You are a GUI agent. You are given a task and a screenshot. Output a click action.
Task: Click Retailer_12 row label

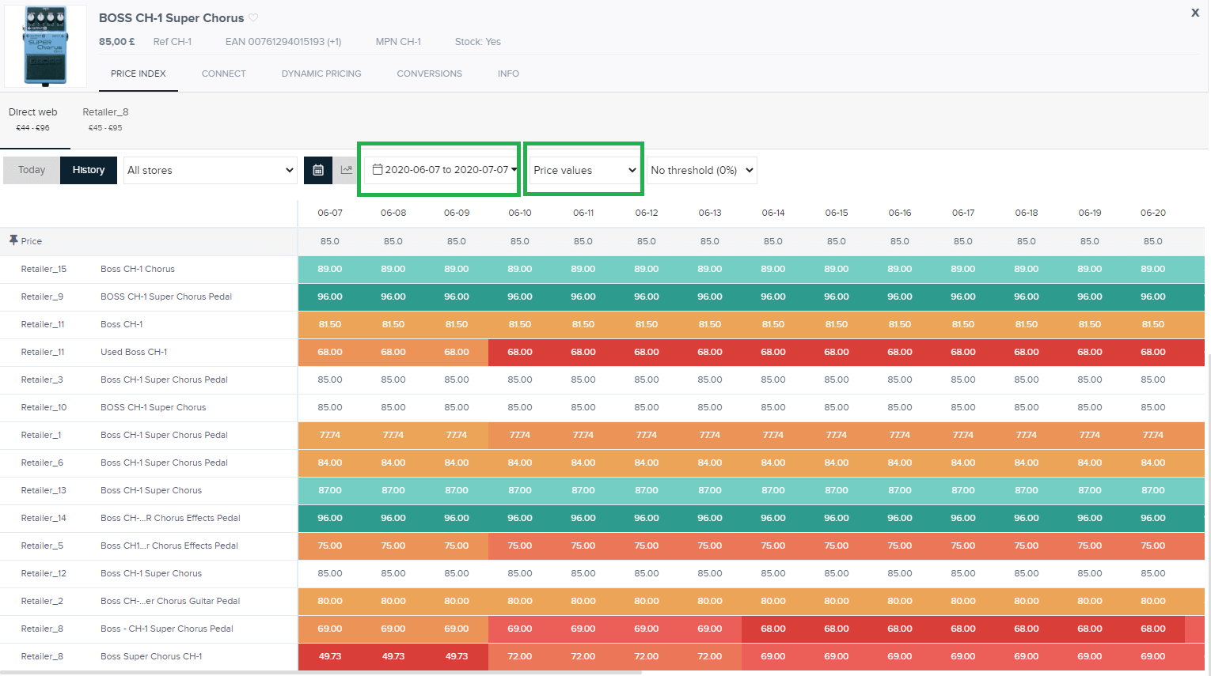pyautogui.click(x=44, y=573)
